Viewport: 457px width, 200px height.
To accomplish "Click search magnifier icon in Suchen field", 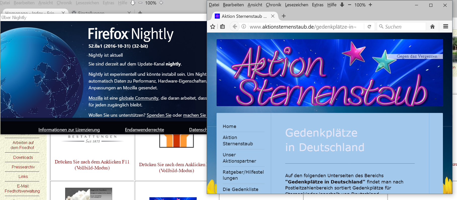I will [x=381, y=26].
